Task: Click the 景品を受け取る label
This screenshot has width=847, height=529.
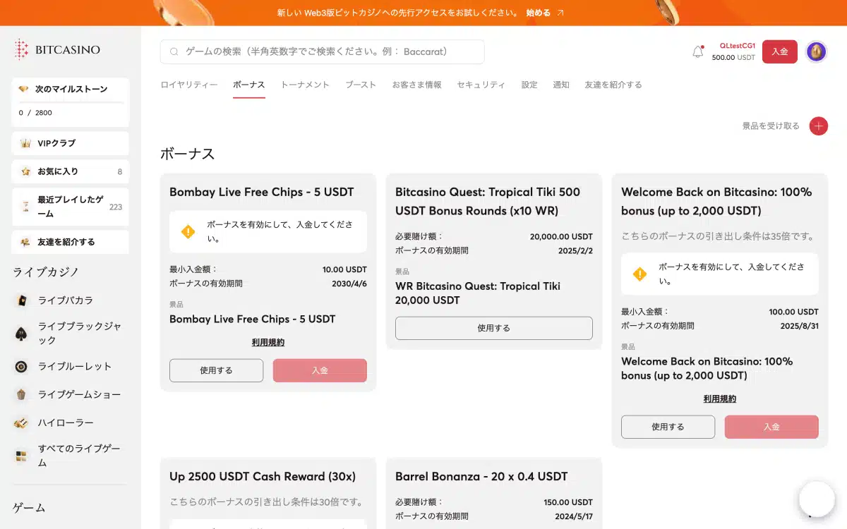Action: [x=771, y=126]
